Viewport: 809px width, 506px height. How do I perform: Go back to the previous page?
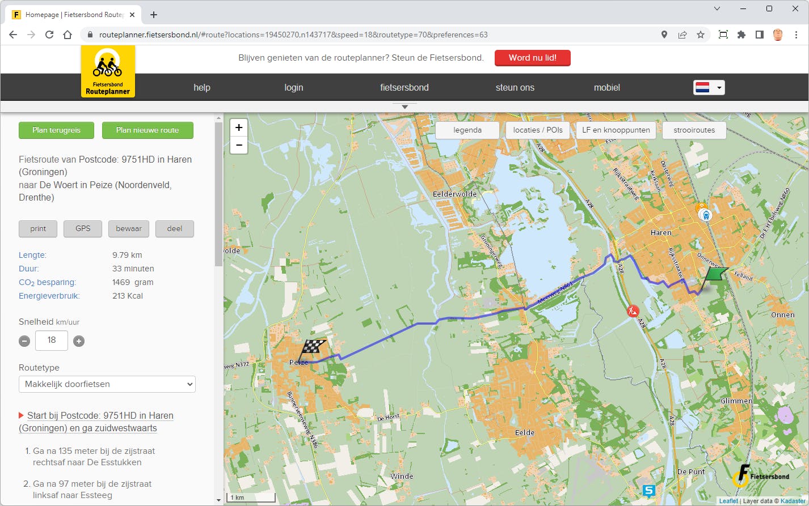[x=13, y=35]
